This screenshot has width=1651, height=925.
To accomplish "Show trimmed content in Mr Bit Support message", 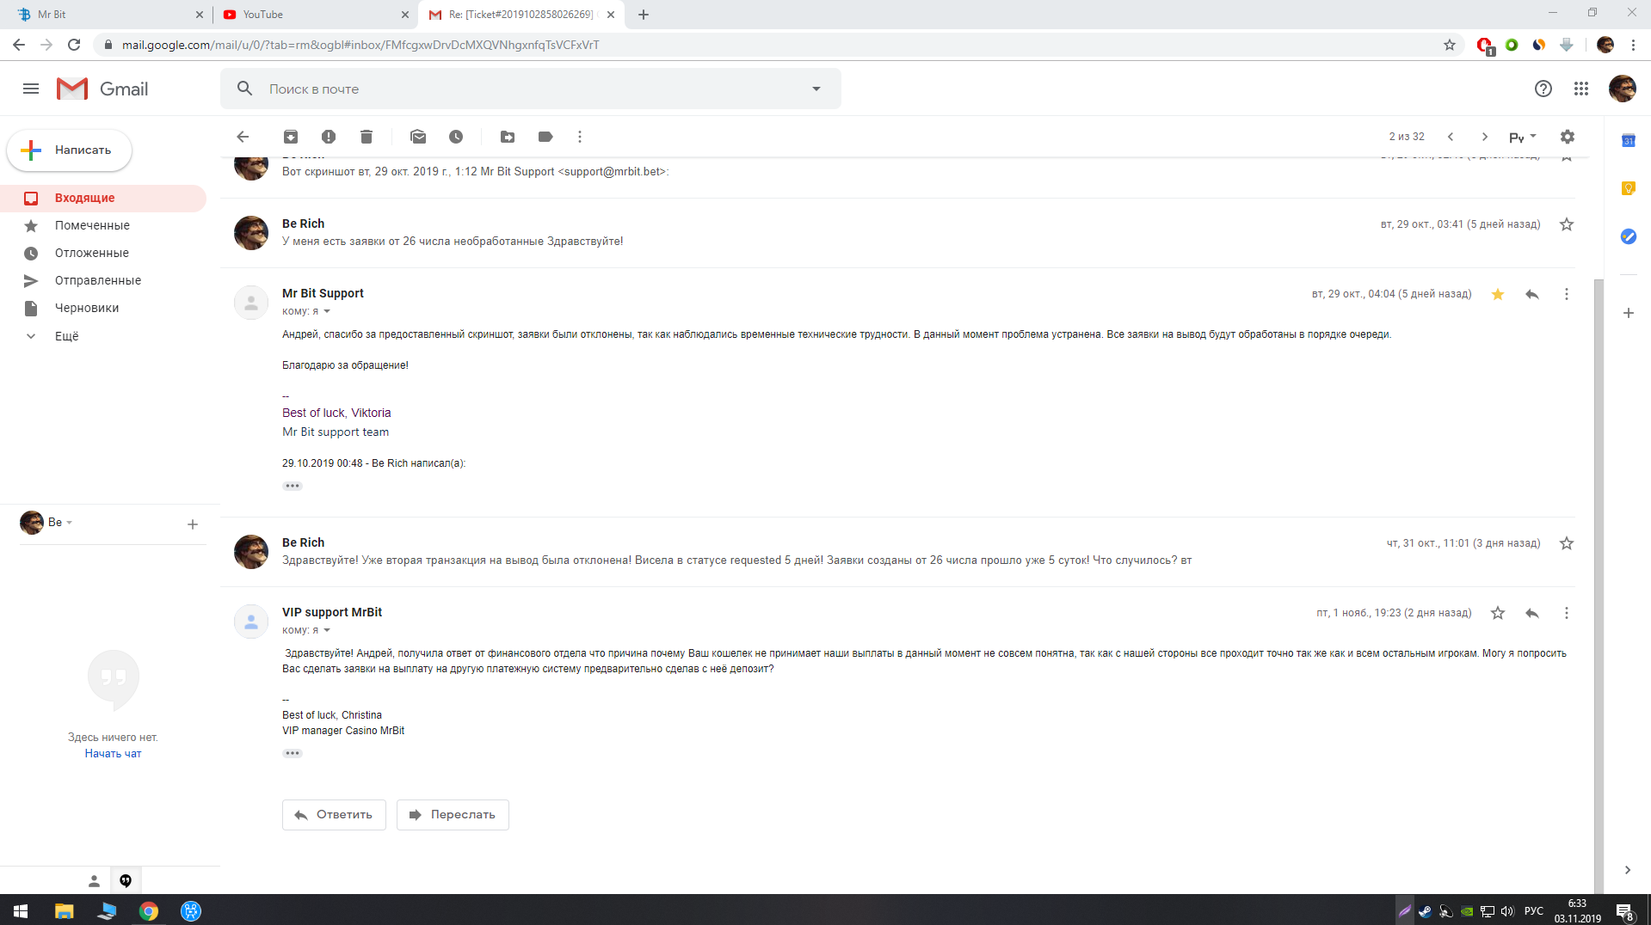I will click(x=293, y=486).
